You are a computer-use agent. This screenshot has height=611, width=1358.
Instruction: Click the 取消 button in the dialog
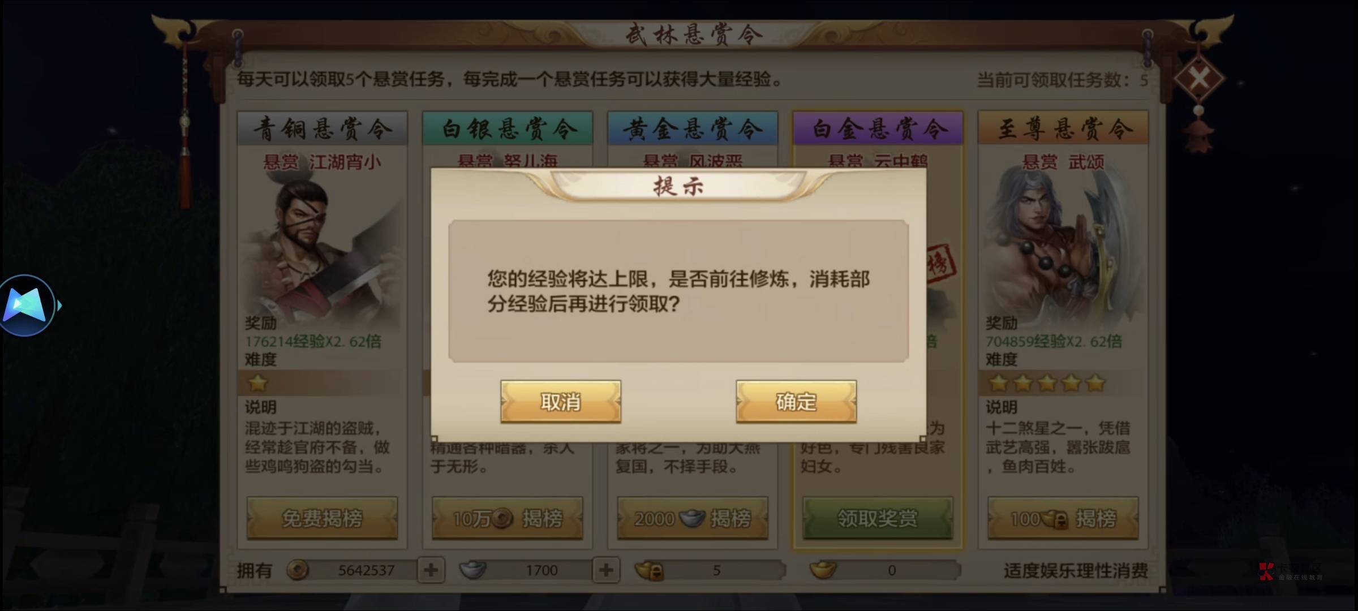560,402
